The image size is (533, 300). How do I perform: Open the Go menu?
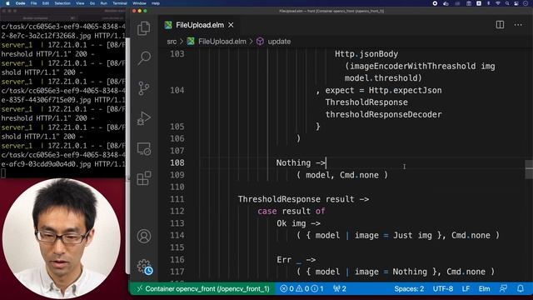tap(92, 3)
